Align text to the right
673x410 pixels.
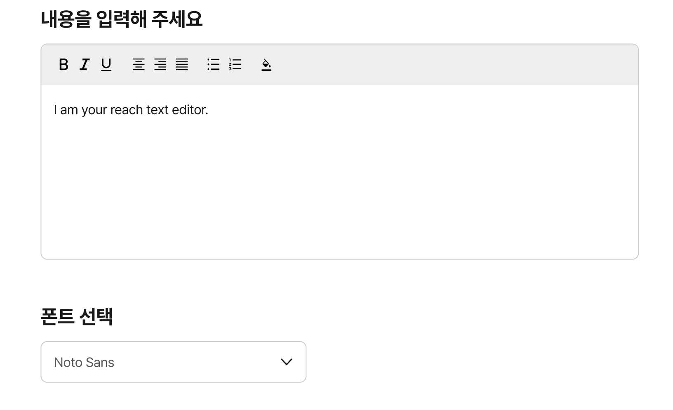coord(160,64)
